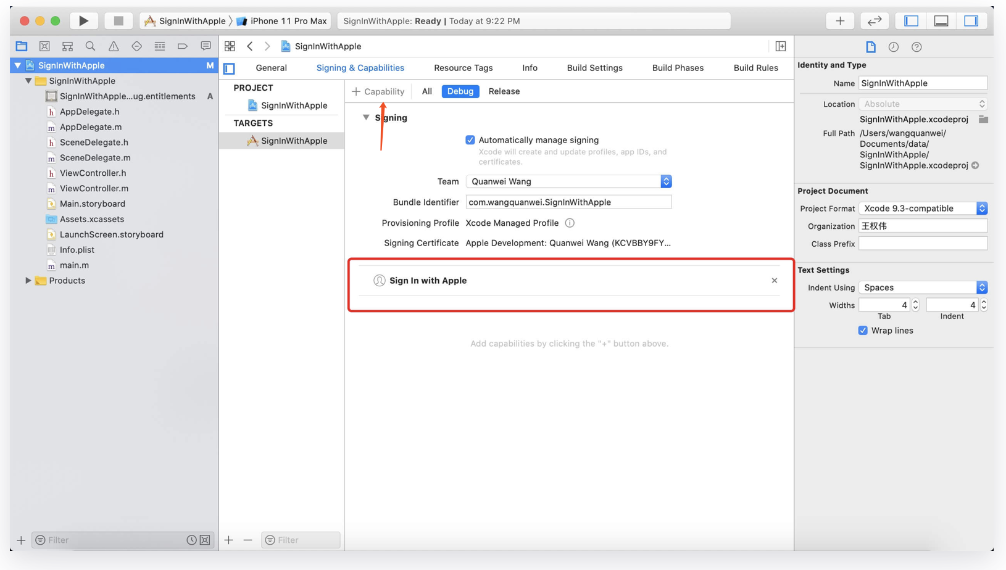Open Main.storyboard
The height and width of the screenshot is (570, 1006).
click(x=92, y=204)
